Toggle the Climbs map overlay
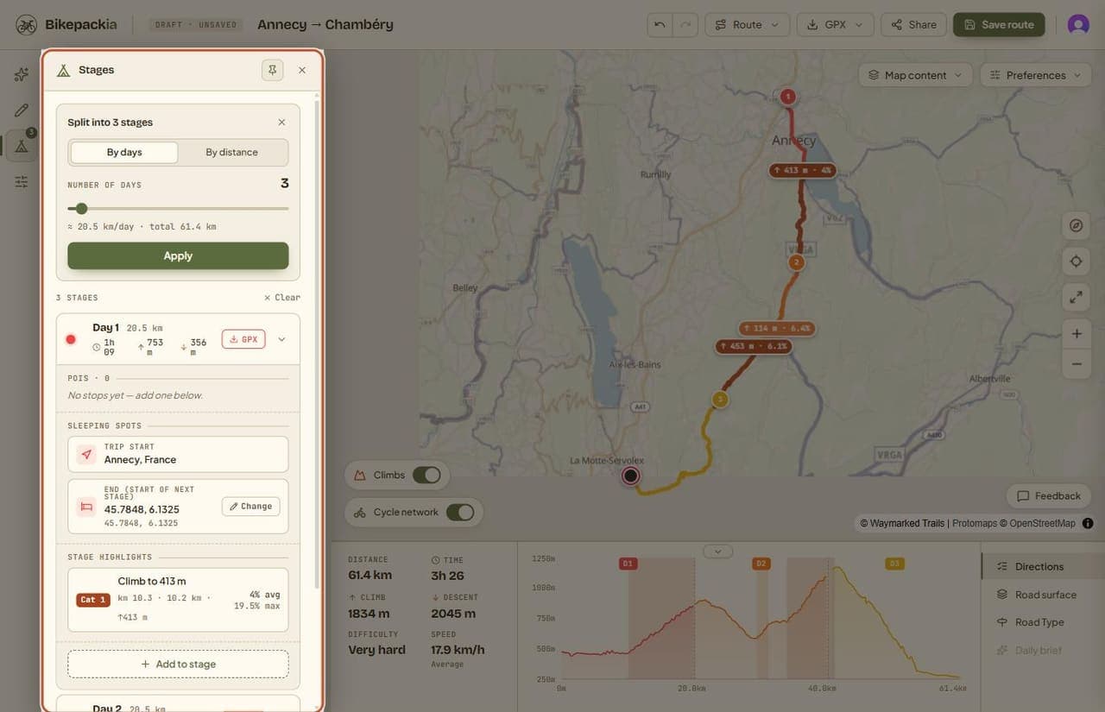Screen dimensions: 1105x712 (x=426, y=475)
